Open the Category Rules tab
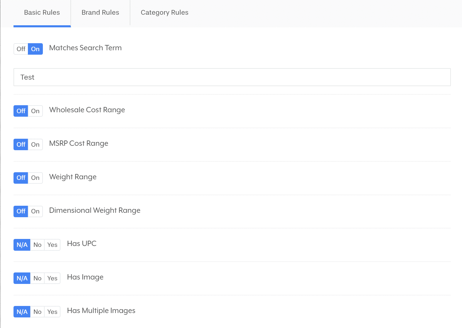 tap(164, 13)
